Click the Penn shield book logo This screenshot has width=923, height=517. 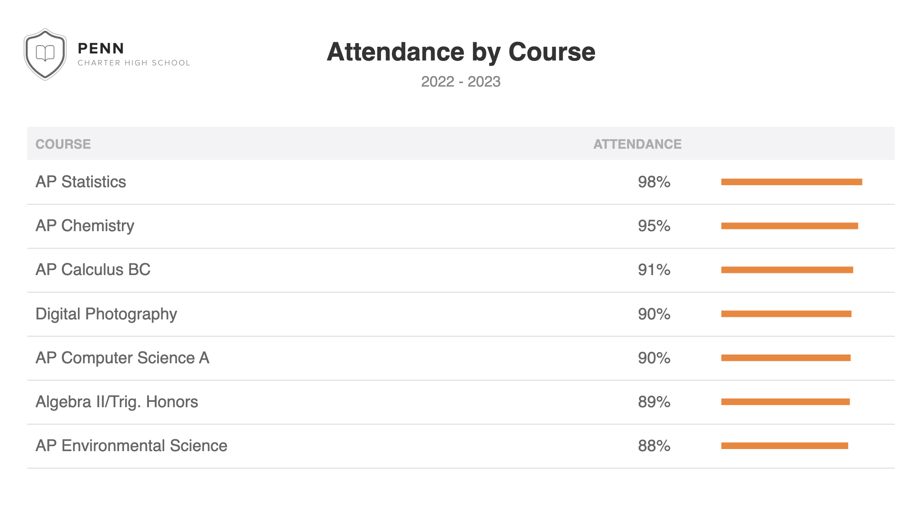point(45,54)
